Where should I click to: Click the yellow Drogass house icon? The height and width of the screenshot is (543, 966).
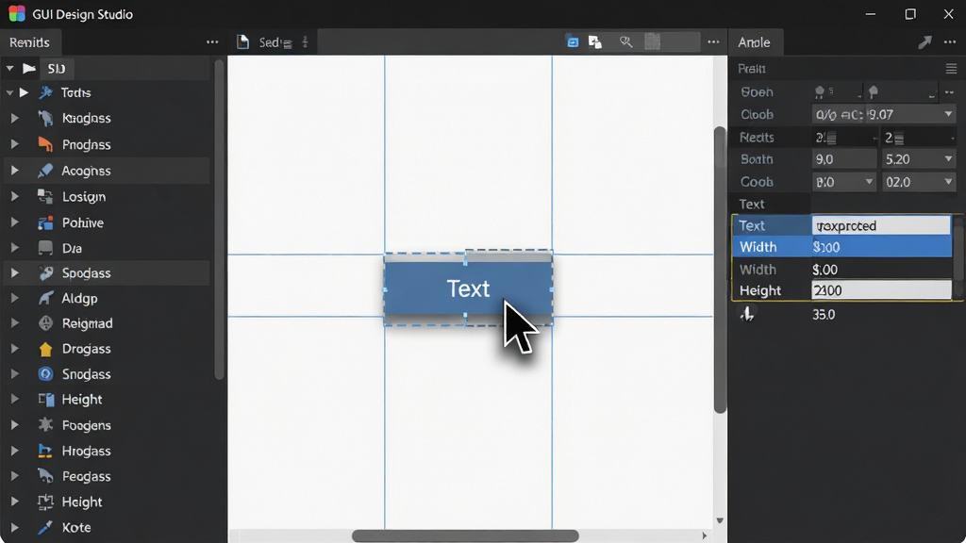[x=45, y=349]
